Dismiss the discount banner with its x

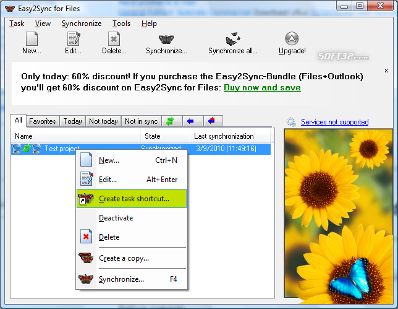pyautogui.click(x=386, y=71)
